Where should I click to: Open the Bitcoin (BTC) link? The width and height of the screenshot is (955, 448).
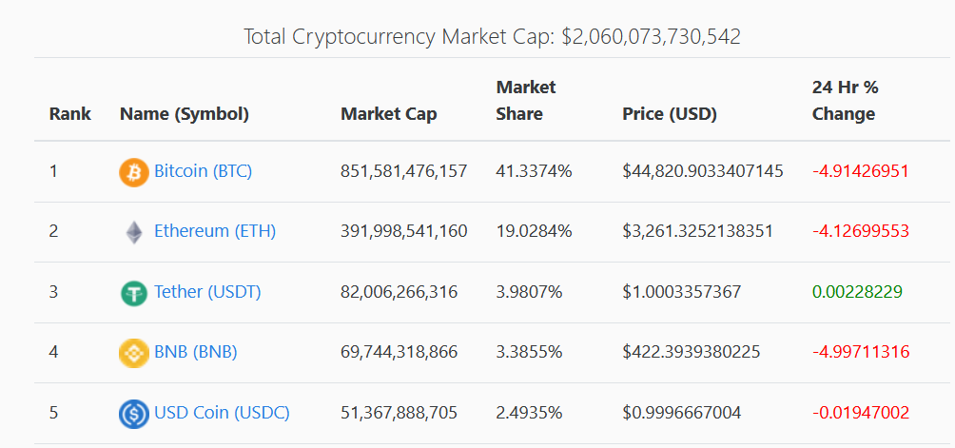pos(203,171)
